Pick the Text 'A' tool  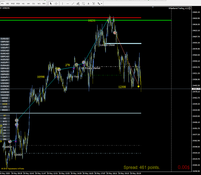tap(88, 4)
